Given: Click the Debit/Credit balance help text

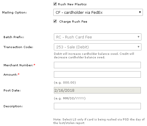Looking at the screenshot, I should [94, 56].
